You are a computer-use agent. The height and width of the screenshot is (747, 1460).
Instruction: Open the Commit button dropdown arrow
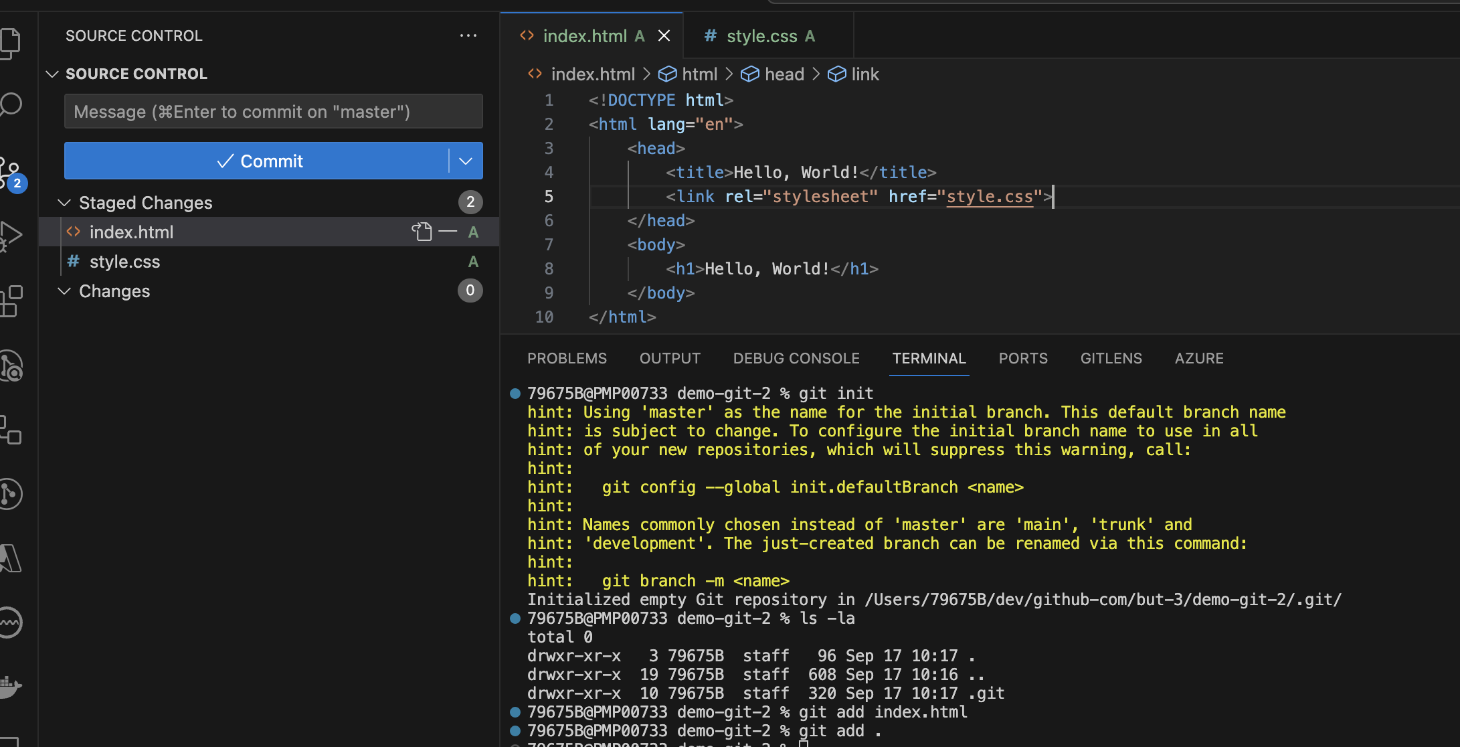click(466, 161)
